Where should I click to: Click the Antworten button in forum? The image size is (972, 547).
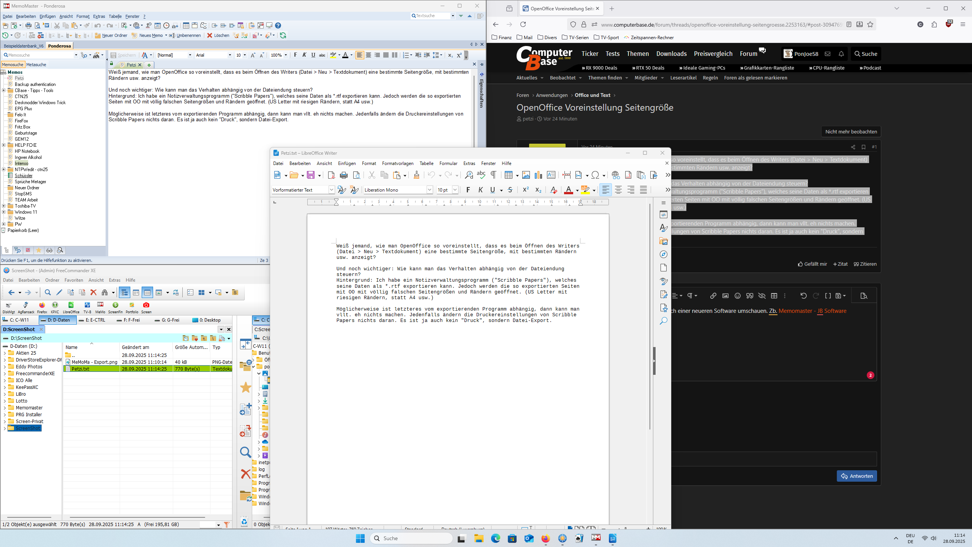tap(857, 476)
